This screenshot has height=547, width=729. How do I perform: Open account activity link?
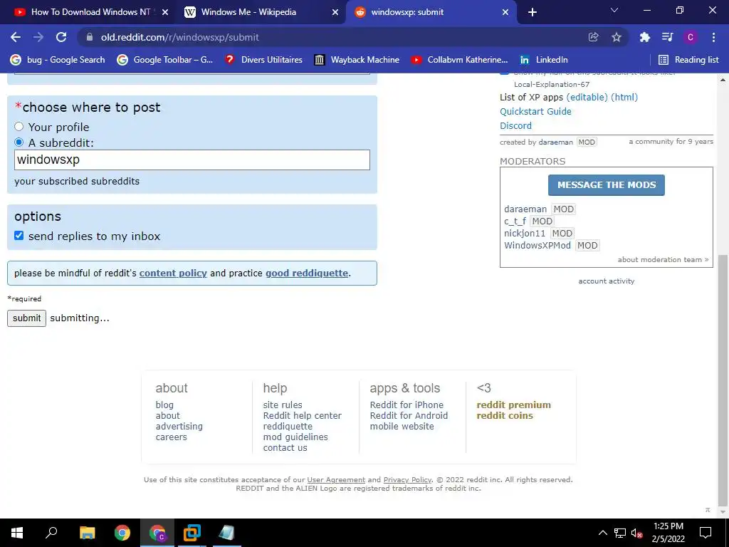(x=607, y=281)
